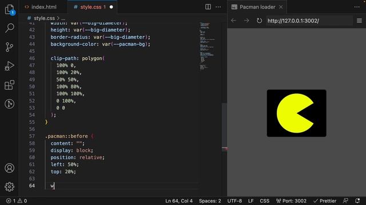Open the Git graph icon in activity bar
This screenshot has width=366, height=205.
click(9, 104)
